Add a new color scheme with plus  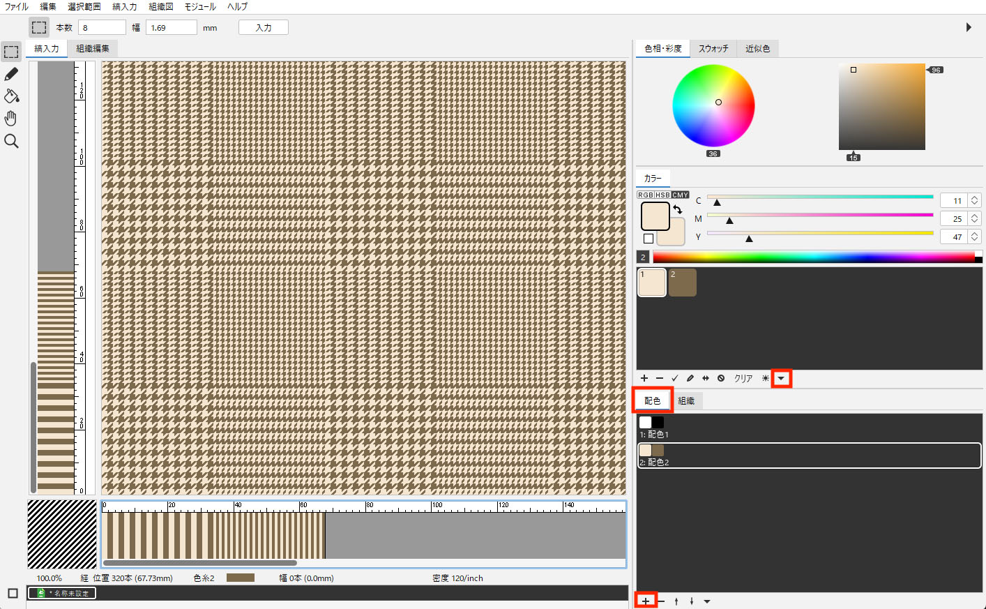646,601
